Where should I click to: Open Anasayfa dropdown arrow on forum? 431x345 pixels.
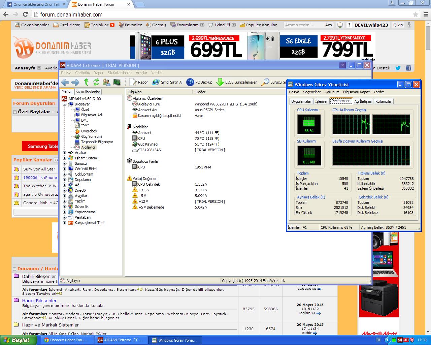click(39, 68)
